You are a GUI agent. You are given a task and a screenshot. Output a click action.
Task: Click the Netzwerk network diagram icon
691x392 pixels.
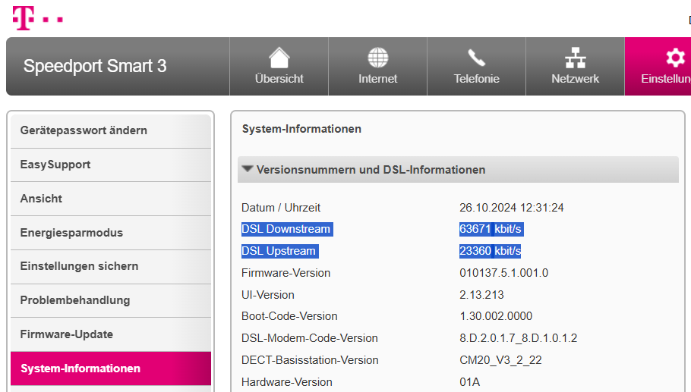tap(575, 58)
